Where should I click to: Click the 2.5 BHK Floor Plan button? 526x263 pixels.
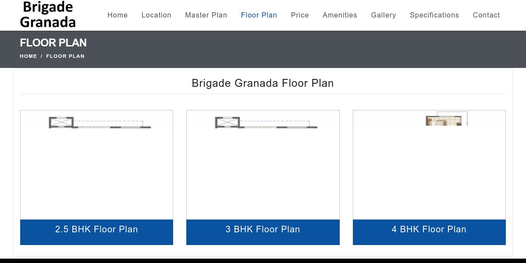click(96, 232)
